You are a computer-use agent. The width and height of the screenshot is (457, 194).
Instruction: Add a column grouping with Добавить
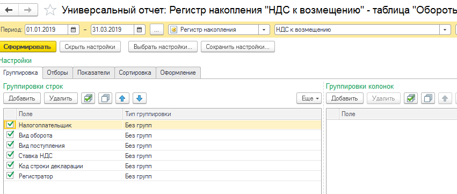[345, 98]
